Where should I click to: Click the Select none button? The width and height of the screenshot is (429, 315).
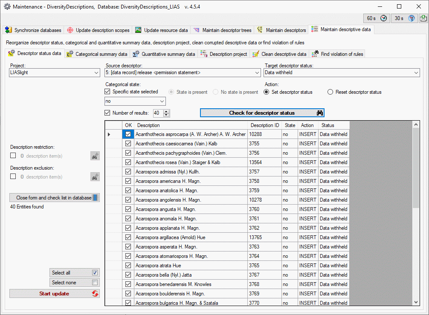75,283
